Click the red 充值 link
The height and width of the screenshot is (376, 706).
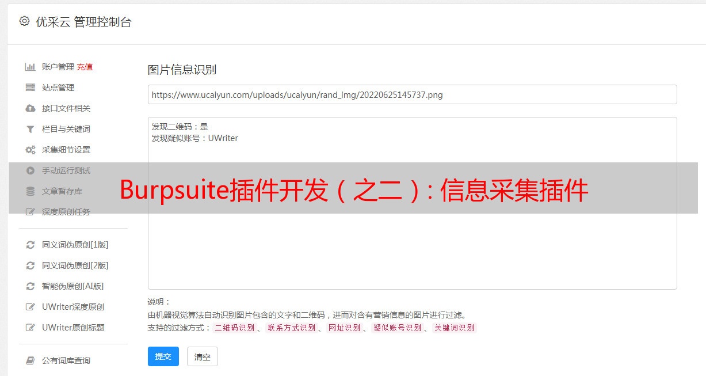tap(85, 67)
